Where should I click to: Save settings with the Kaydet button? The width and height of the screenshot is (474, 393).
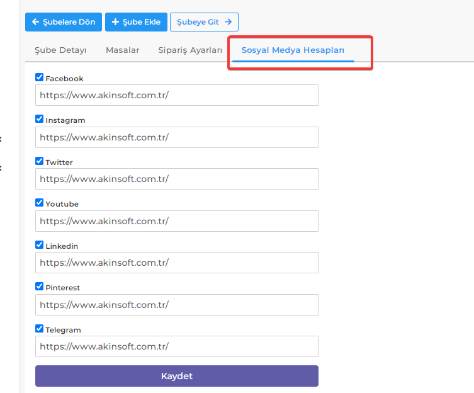pyautogui.click(x=177, y=376)
